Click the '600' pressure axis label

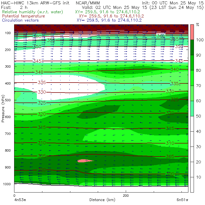click(8, 117)
